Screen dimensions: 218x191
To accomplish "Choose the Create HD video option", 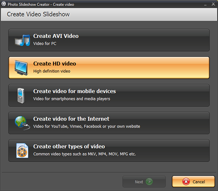I will pyautogui.click(x=109, y=68).
